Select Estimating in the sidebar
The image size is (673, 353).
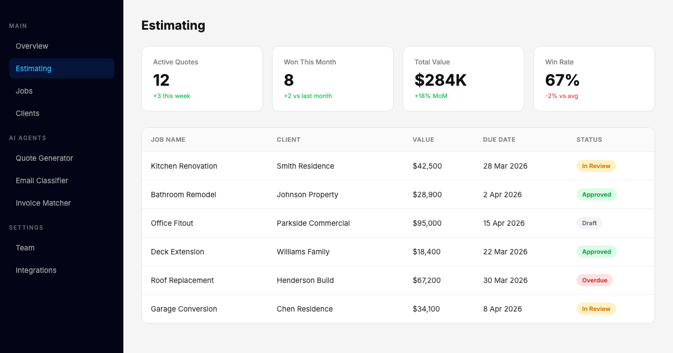click(34, 68)
